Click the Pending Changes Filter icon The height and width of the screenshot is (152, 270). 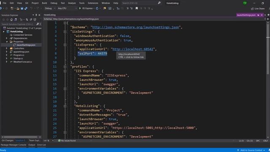point(21,20)
